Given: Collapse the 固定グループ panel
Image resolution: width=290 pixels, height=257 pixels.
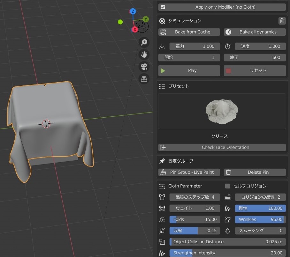Looking at the screenshot, I should (x=162, y=161).
